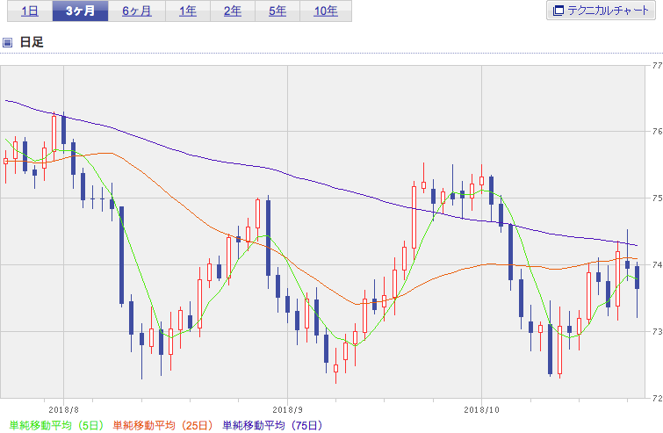Show the 1年 chart period

click(188, 11)
